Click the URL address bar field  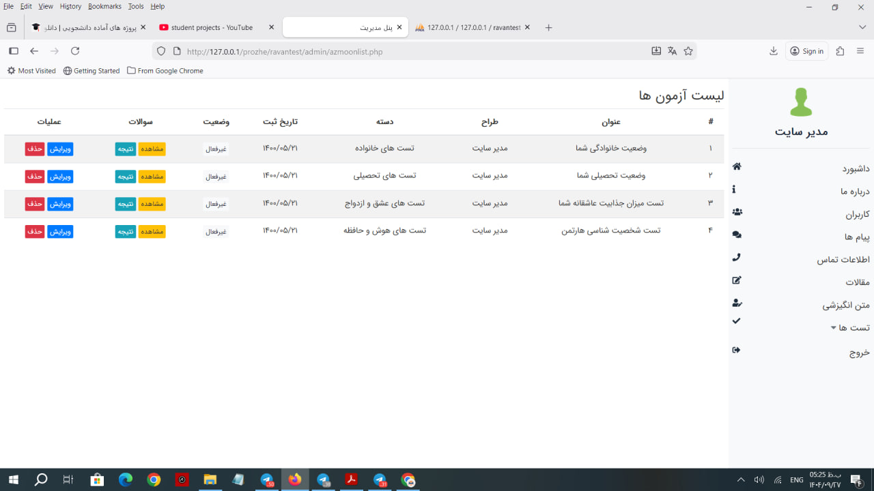click(410, 51)
